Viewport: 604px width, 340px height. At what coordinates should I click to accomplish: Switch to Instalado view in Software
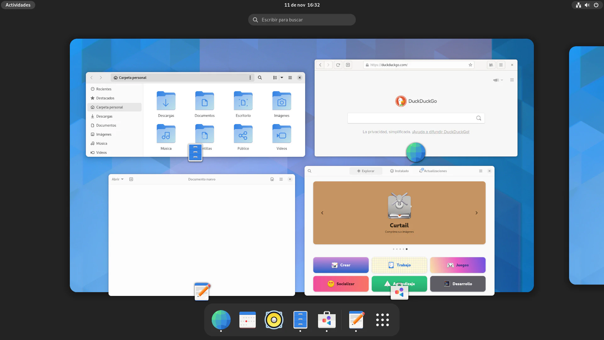point(399,171)
